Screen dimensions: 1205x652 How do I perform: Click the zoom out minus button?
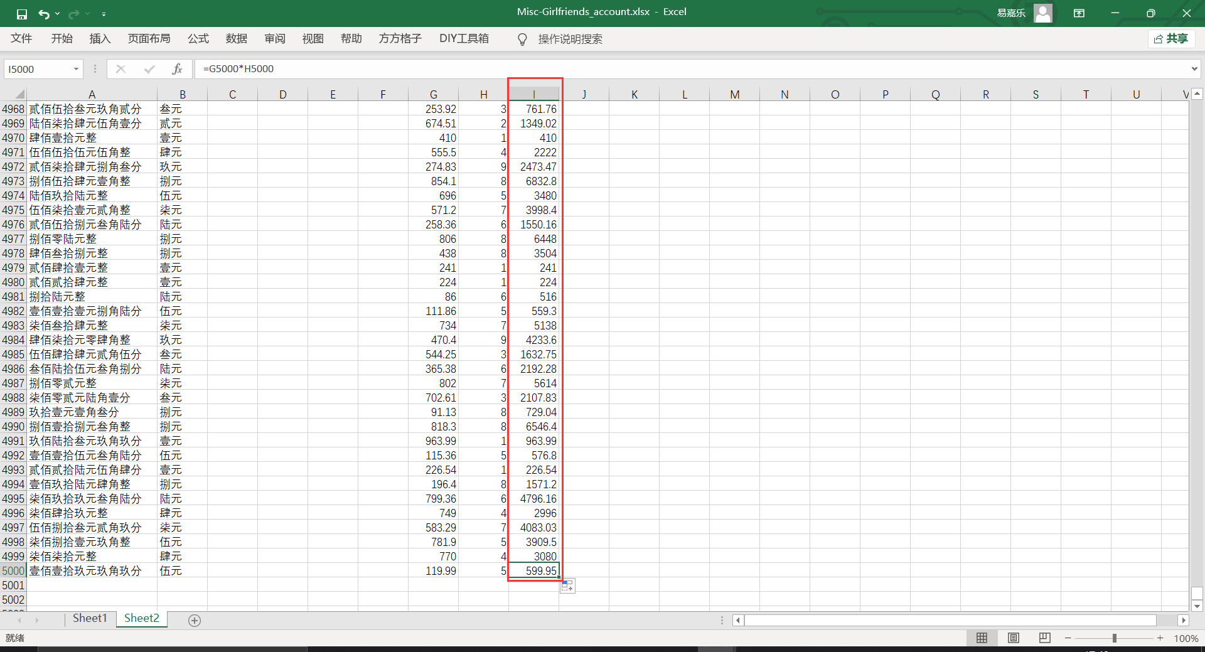pos(1068,638)
